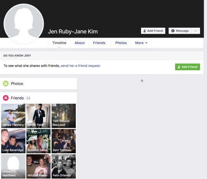Open the three-dots more options button
This screenshot has width=207, height=179.
pos(195,31)
